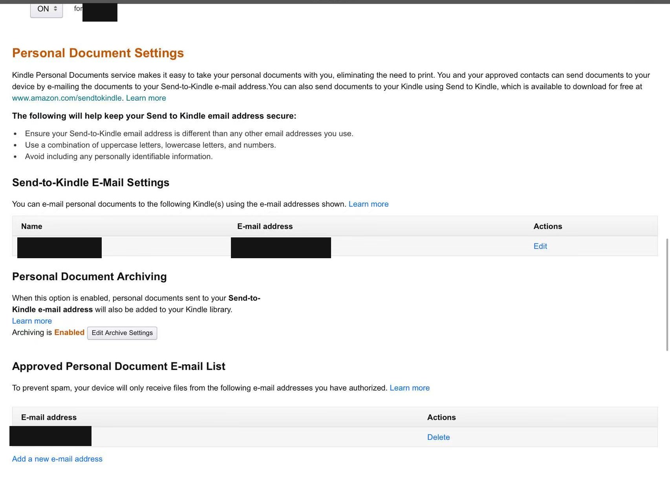
Task: Open the www.amazon.com/sendtokindle link
Action: pos(67,98)
